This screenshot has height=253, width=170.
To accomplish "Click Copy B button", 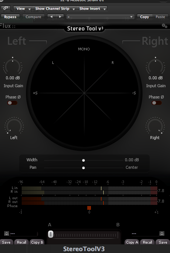I will click(37, 242).
